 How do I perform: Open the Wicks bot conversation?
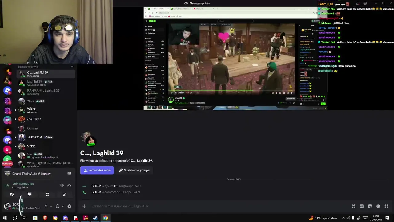(46, 110)
